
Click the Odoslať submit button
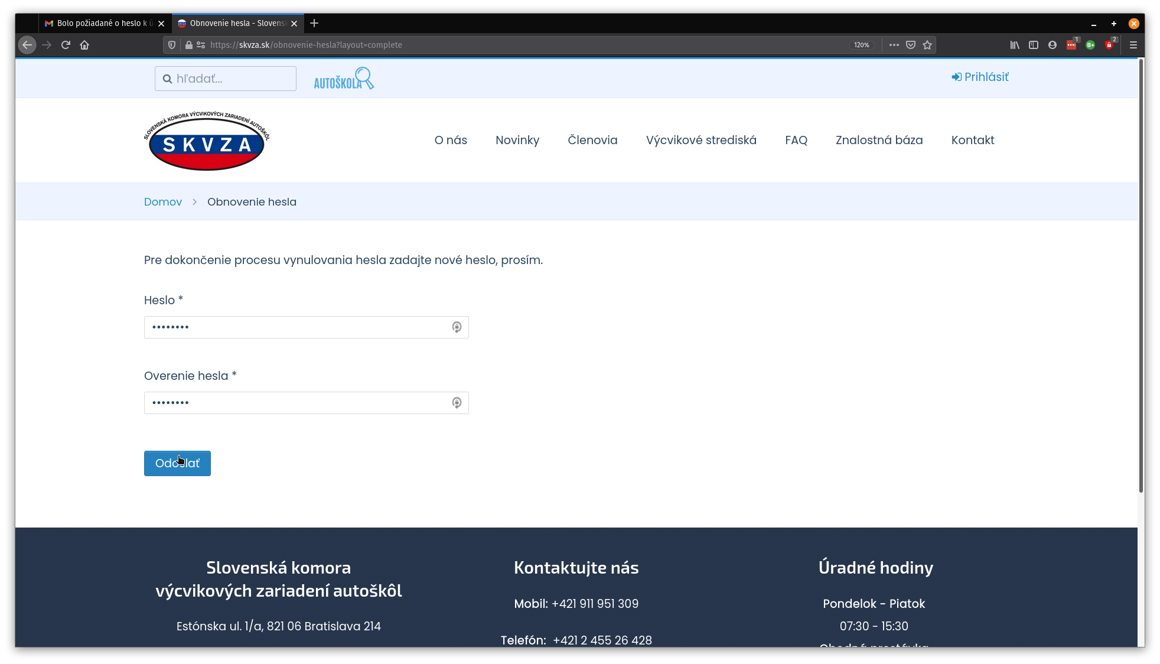click(177, 463)
